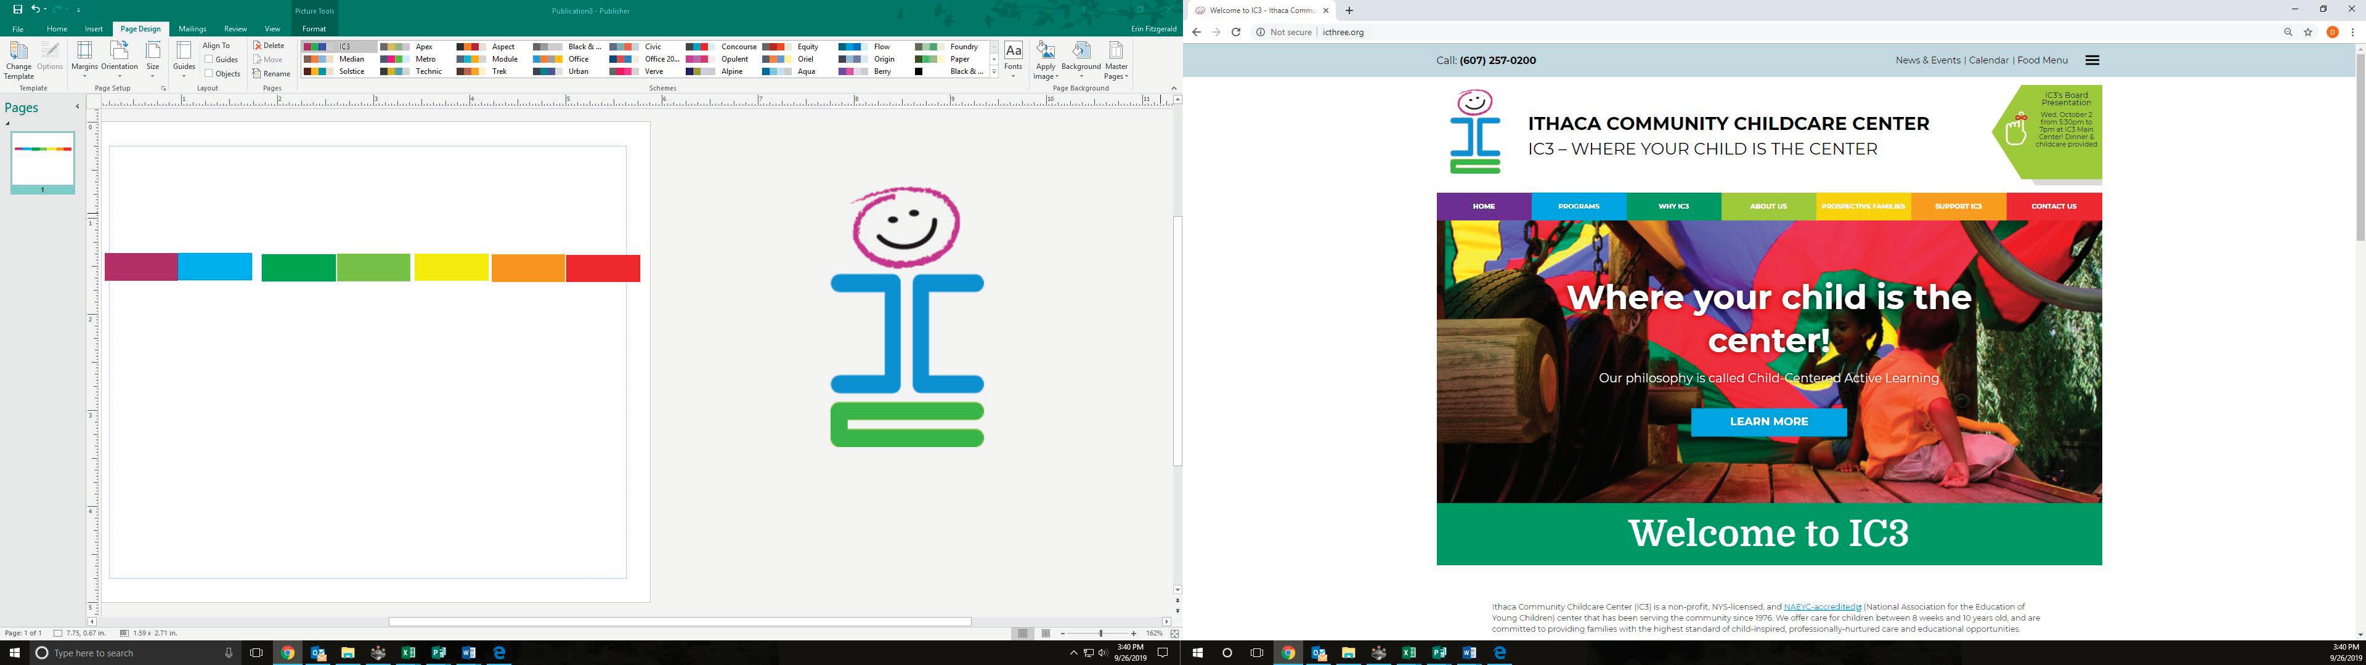The image size is (2366, 665).
Task: Expand the Schemes gallery more arrow
Action: (994, 71)
